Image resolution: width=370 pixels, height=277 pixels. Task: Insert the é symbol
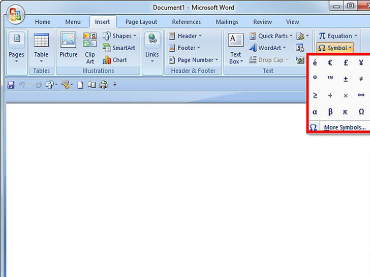(315, 63)
